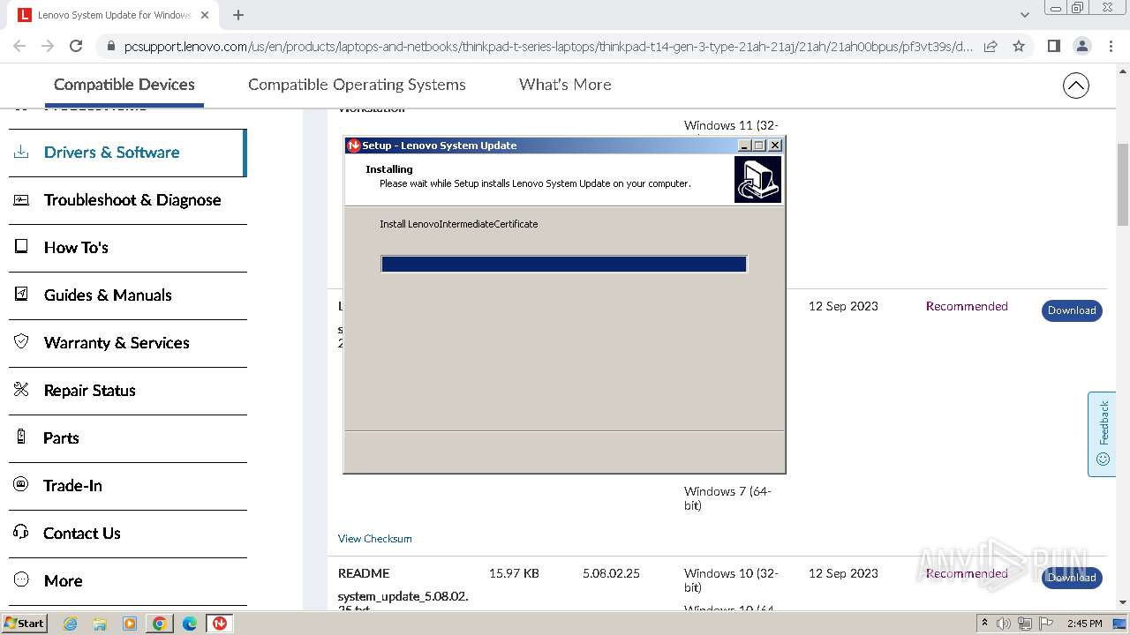Toggle the browser side panel icon
The image size is (1130, 635).
[x=1053, y=46]
